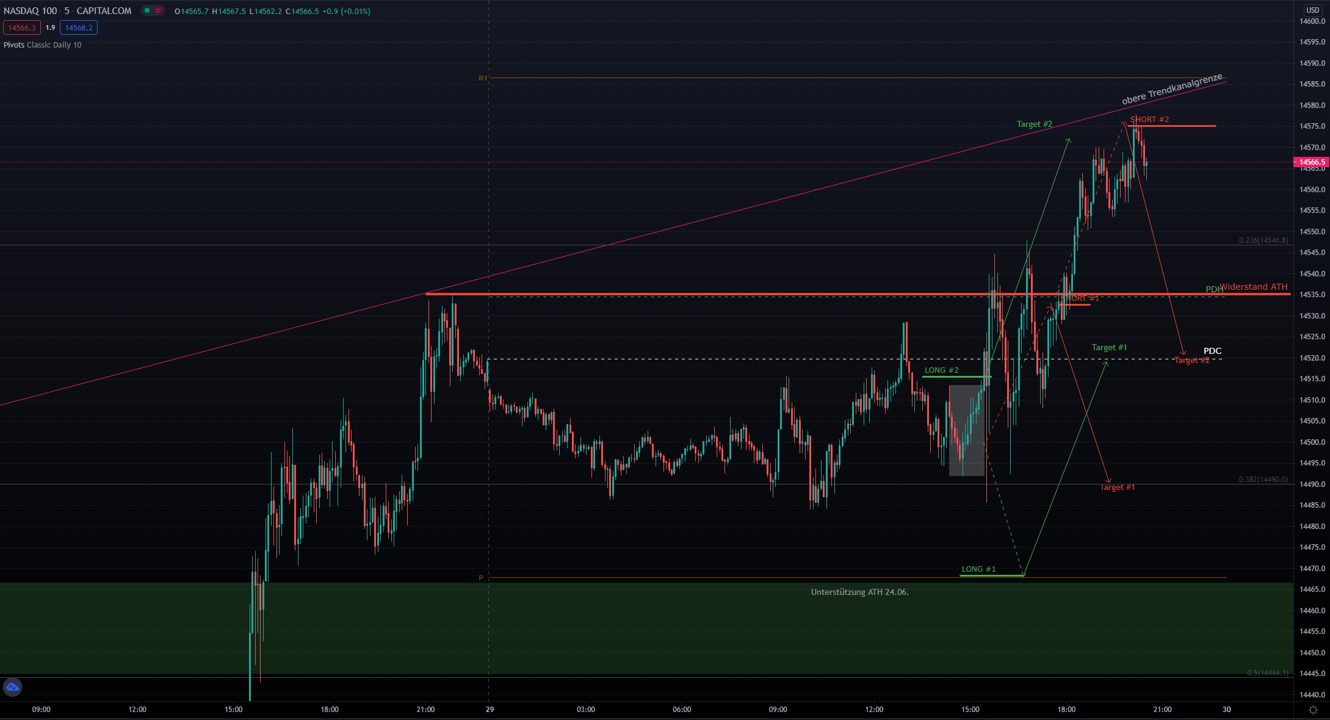Expand the Pivots Classic Daily indicator legend

click(x=42, y=45)
